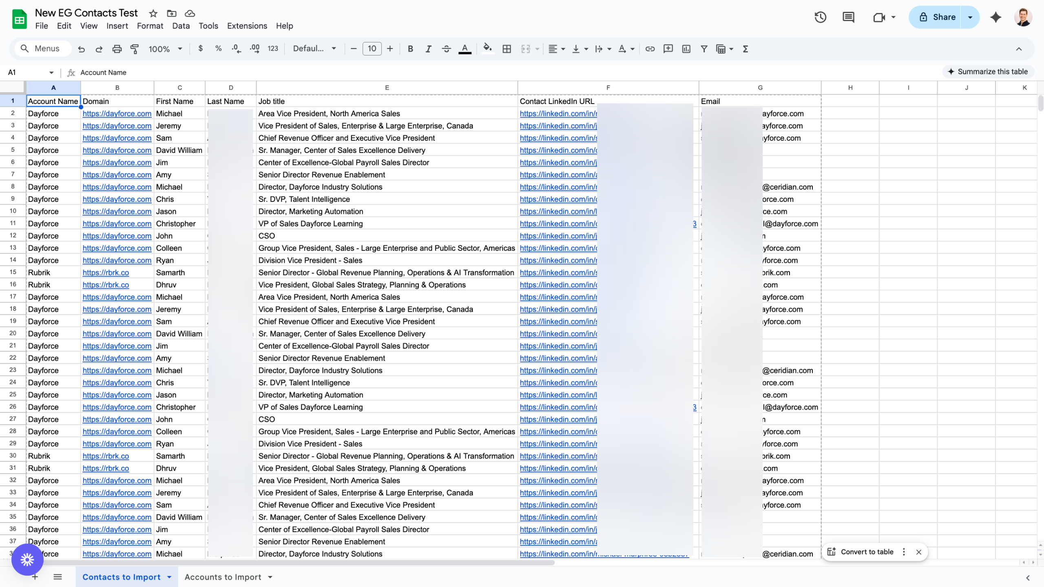Switch to Accounts to Import sheet
The height and width of the screenshot is (587, 1044).
click(223, 577)
